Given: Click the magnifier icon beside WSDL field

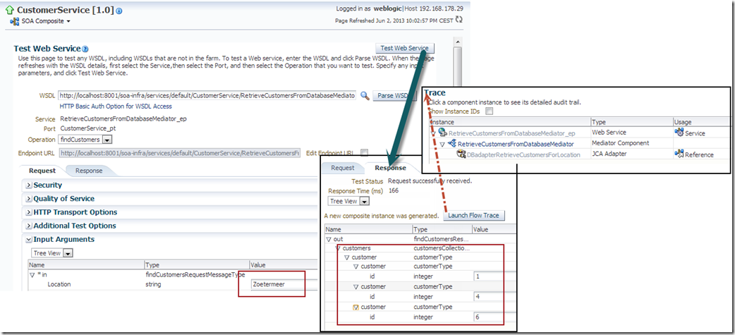Looking at the screenshot, I should click(x=365, y=95).
